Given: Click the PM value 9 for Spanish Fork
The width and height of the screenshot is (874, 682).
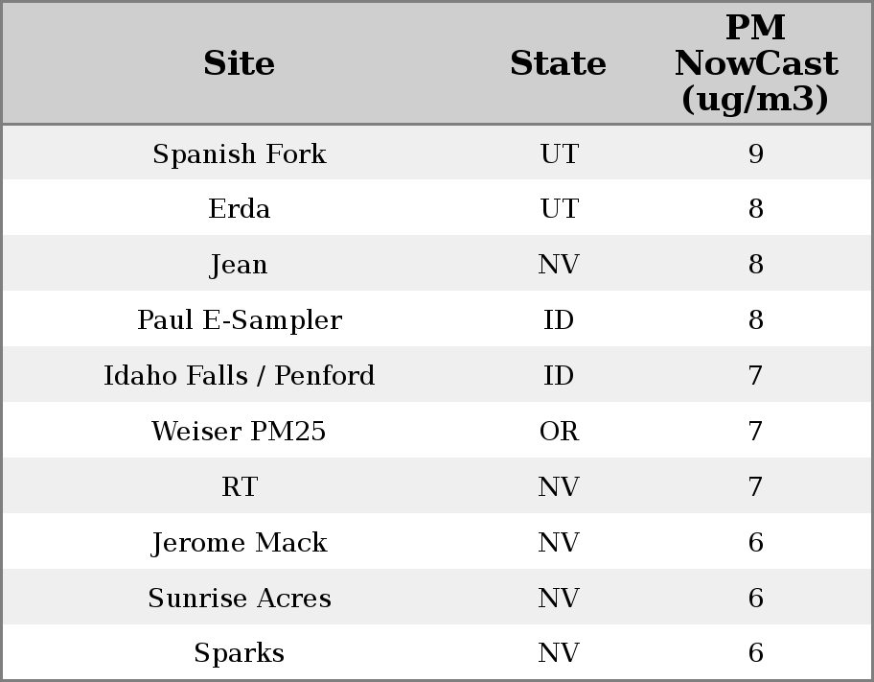Looking at the screenshot, I should (755, 153).
